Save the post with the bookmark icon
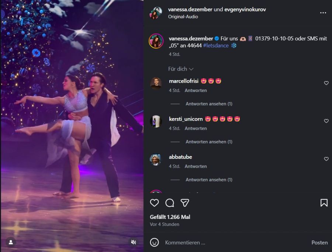This screenshot has height=252, width=332. pyautogui.click(x=324, y=203)
